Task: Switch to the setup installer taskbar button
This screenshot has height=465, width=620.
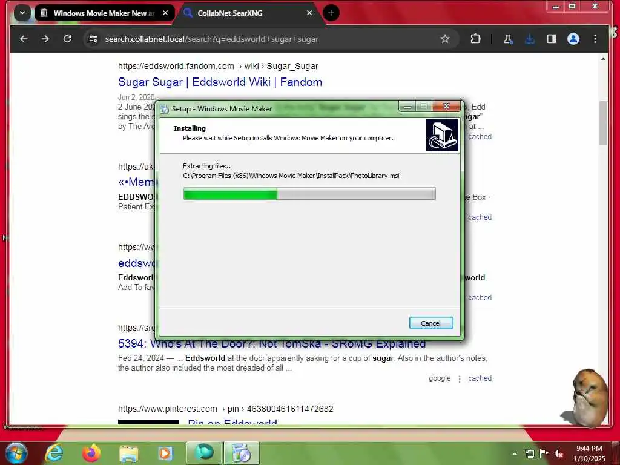Action: [x=242, y=453]
